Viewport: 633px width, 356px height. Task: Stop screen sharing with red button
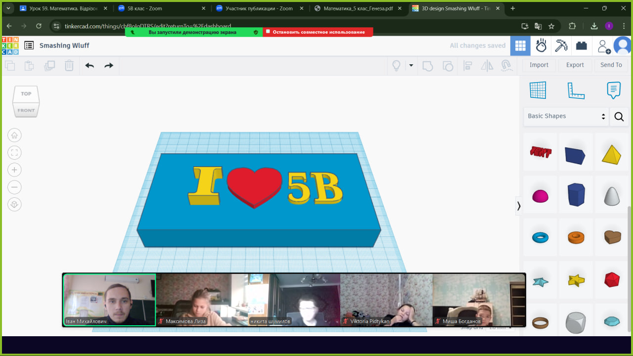tap(317, 32)
